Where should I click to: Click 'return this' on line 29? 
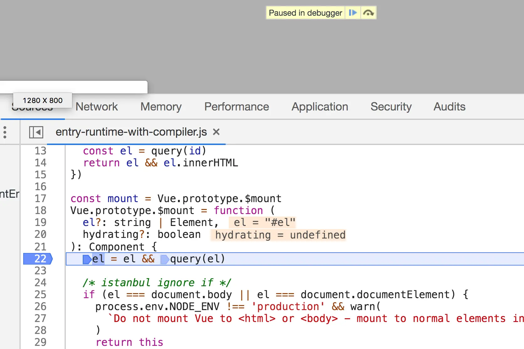(x=129, y=342)
